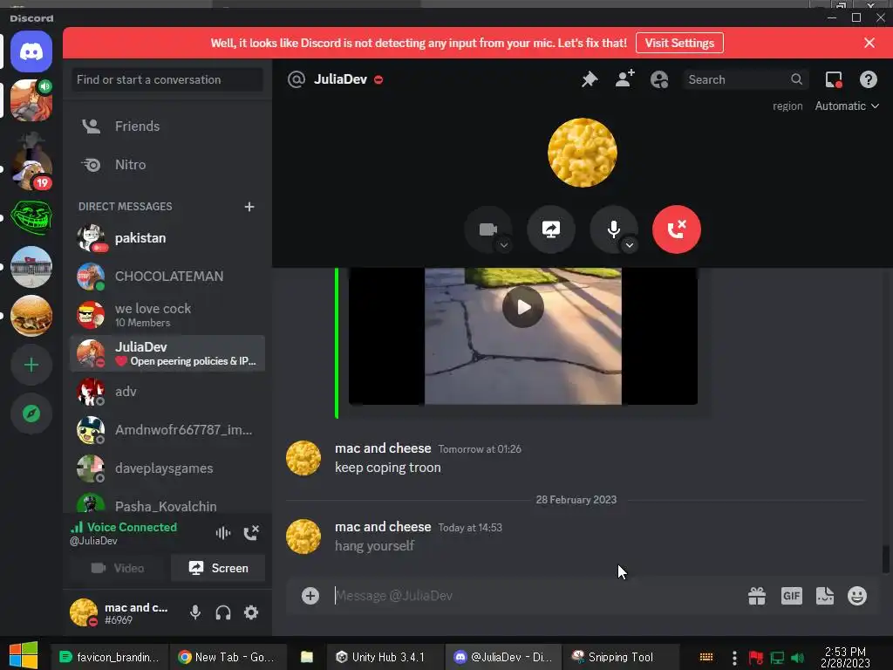Focus the Message @JuliaDev input box
Viewport: 893px width, 670px height.
(535, 596)
